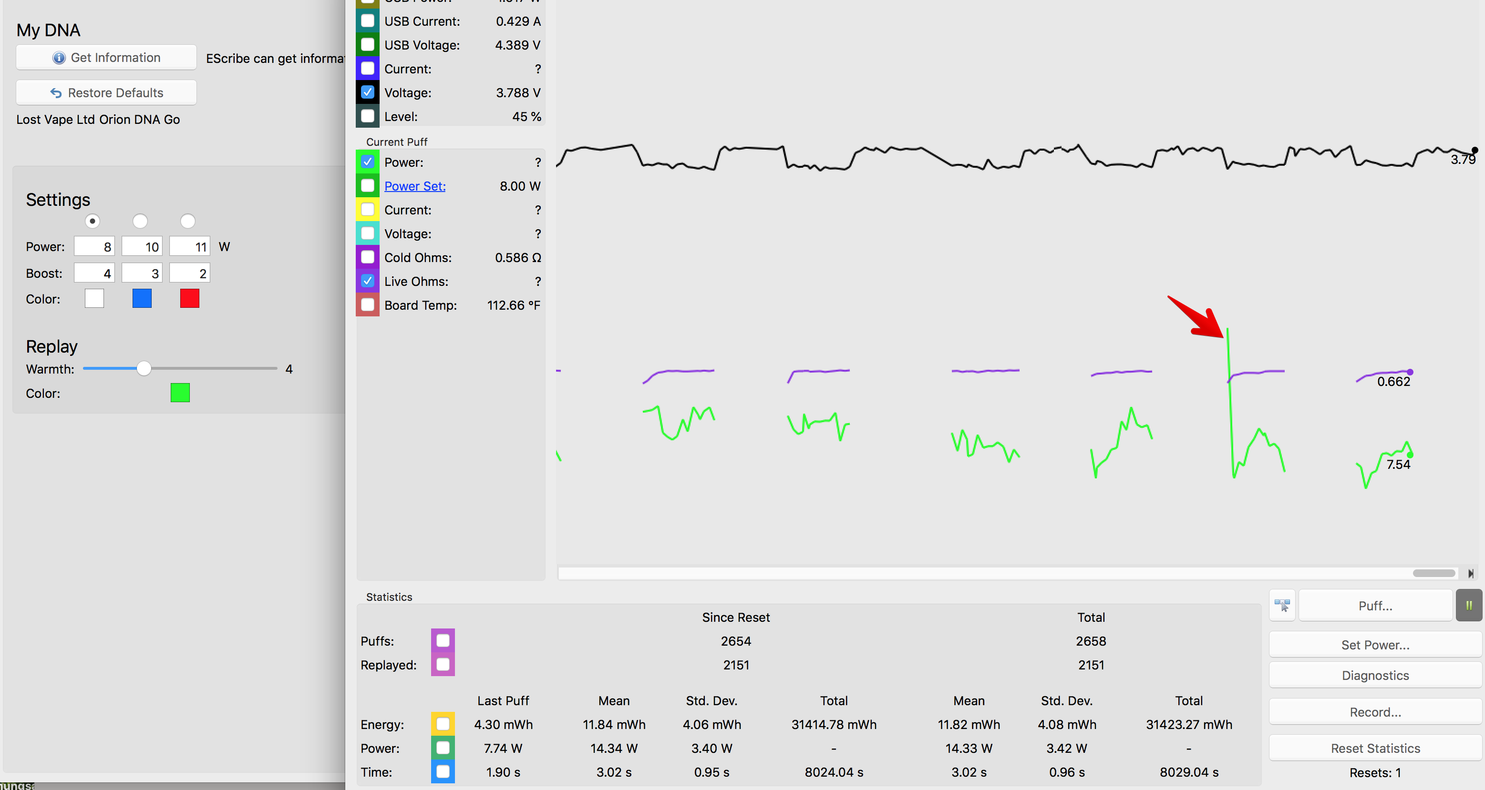Click the Lost Vape Ltd Orion DNA Go text

(98, 119)
